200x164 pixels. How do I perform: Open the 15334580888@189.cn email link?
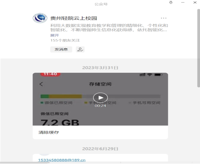pyautogui.click(x=62, y=160)
